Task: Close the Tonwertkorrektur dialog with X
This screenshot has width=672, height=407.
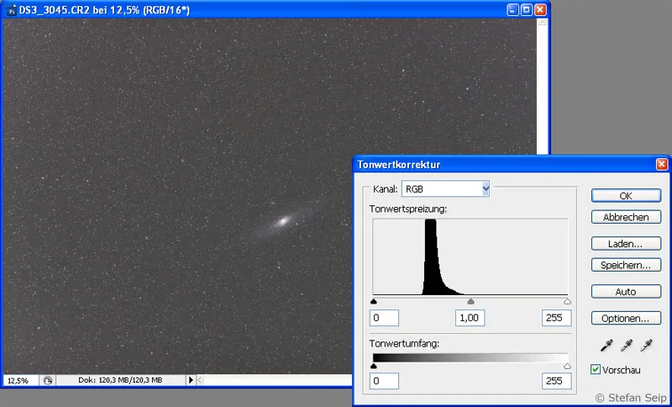Action: (x=661, y=164)
